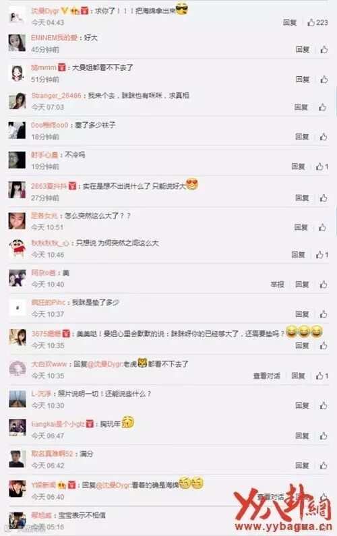Viewport: 337px width, 536px height.
Task: Click thumbs-up with 223 likes
Action: pos(317,22)
